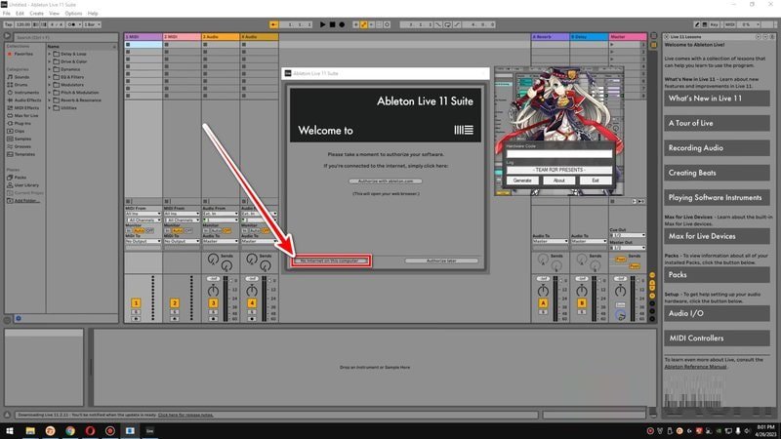
Task: Enable the Key map mode switch
Action: [x=714, y=24]
